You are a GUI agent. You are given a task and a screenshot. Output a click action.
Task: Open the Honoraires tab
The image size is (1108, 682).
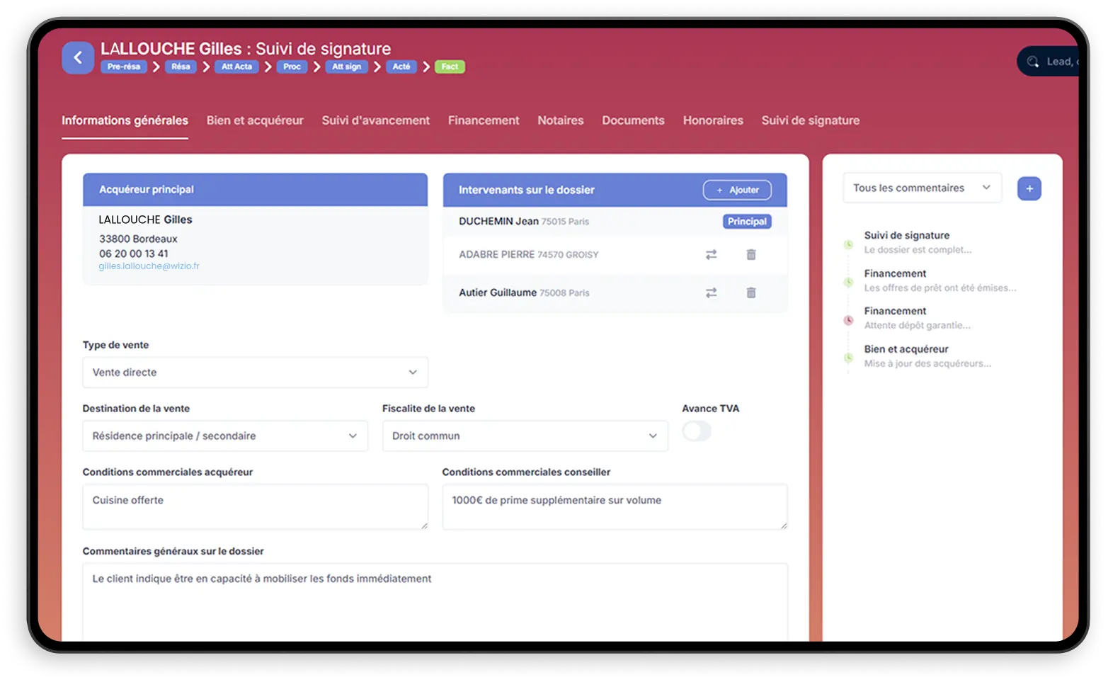[713, 120]
